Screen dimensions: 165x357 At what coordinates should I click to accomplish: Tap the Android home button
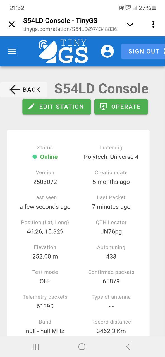[x=82, y=347]
